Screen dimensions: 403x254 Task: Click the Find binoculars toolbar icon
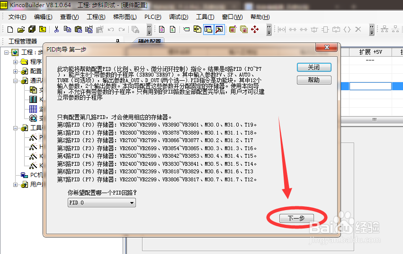point(135,29)
